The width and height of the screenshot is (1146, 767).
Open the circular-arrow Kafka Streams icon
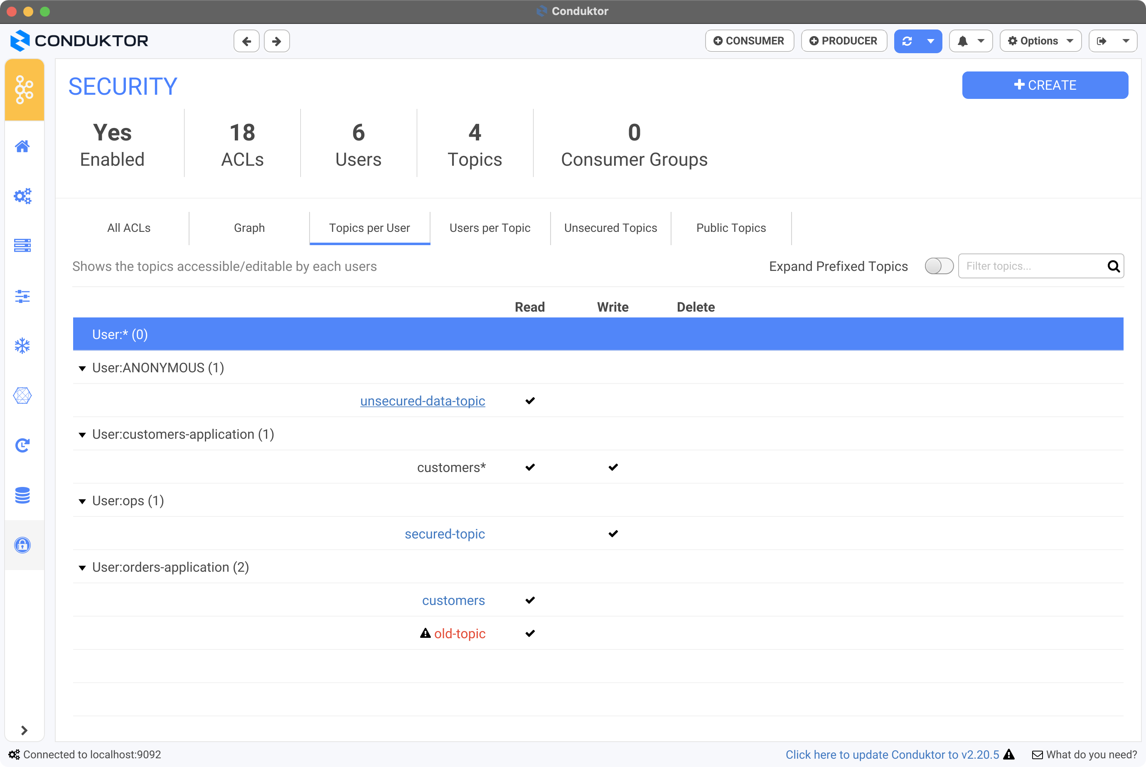pyautogui.click(x=22, y=445)
